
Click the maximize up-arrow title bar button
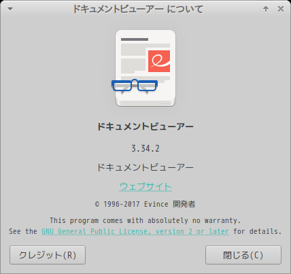coord(266,9)
